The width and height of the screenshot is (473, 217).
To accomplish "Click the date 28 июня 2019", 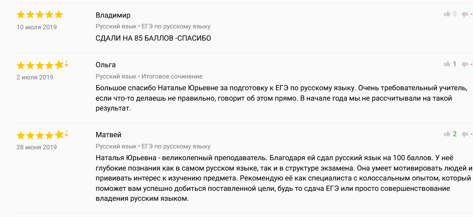I will click(37, 147).
